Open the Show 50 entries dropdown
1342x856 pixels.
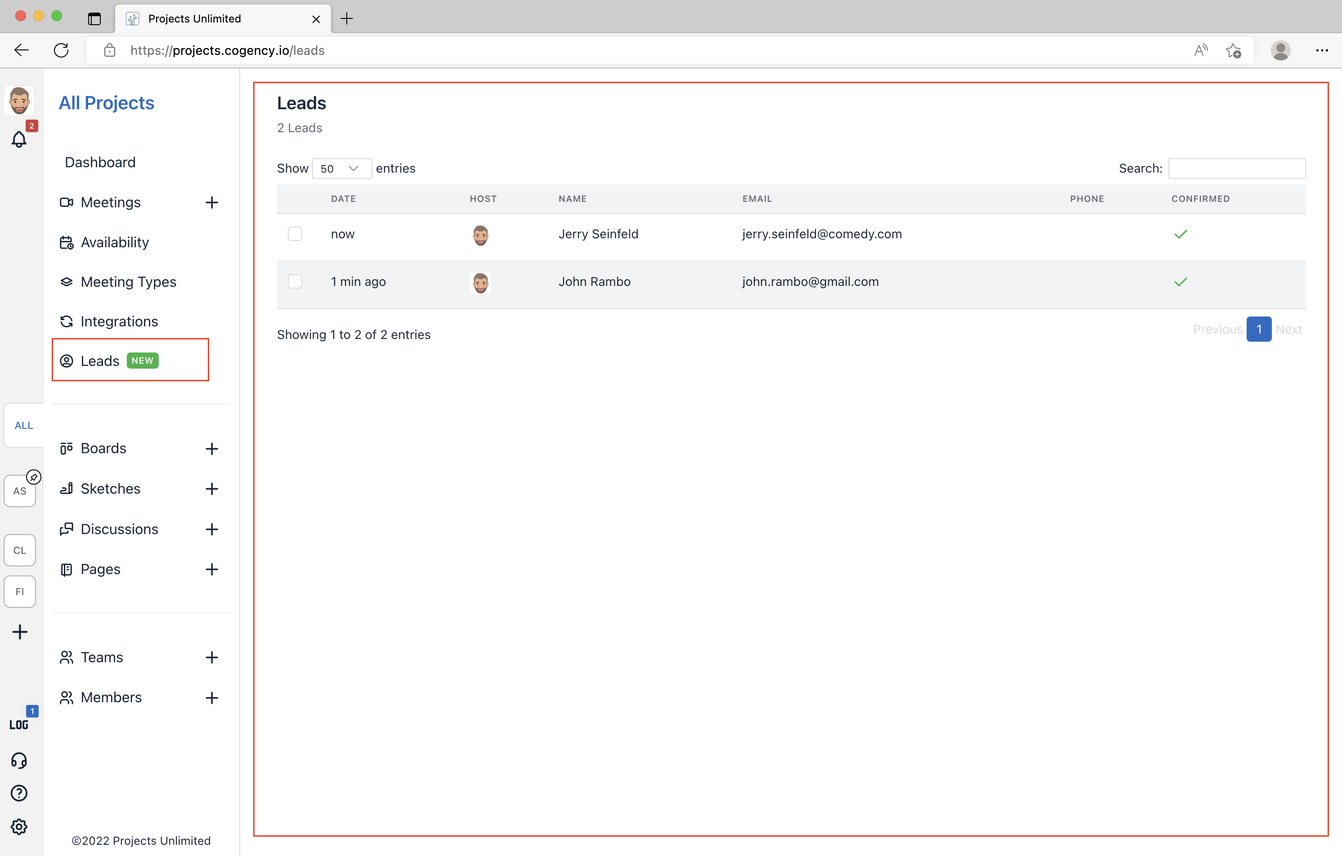[341, 168]
